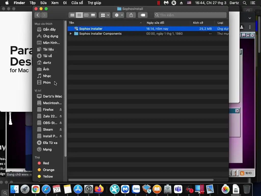Eject the Steam volume
Screen dimensions: 261x196
[61, 129]
